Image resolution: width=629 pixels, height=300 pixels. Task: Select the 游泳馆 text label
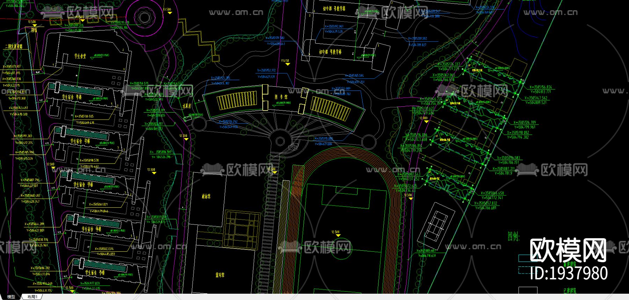coord(206,196)
